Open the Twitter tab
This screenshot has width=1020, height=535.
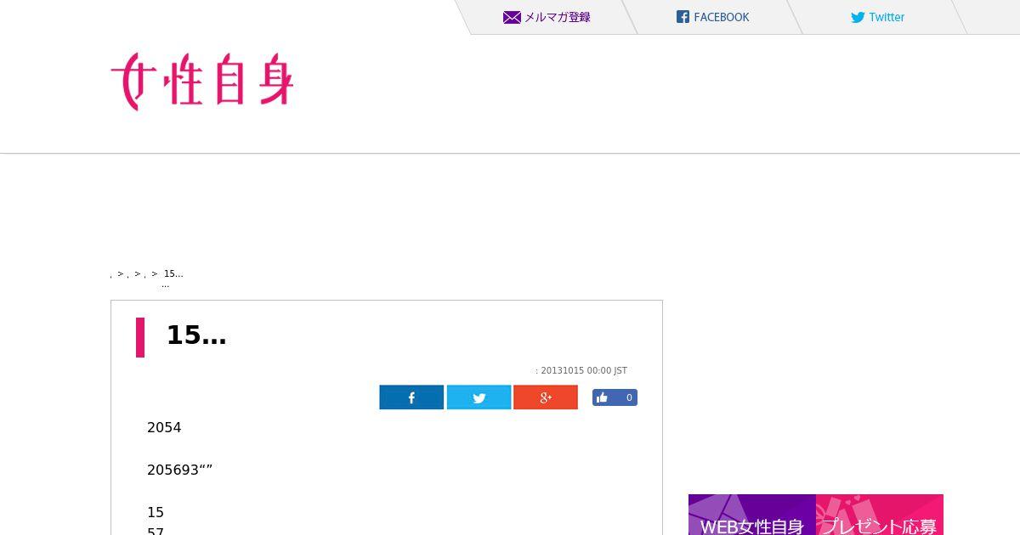[x=878, y=17]
